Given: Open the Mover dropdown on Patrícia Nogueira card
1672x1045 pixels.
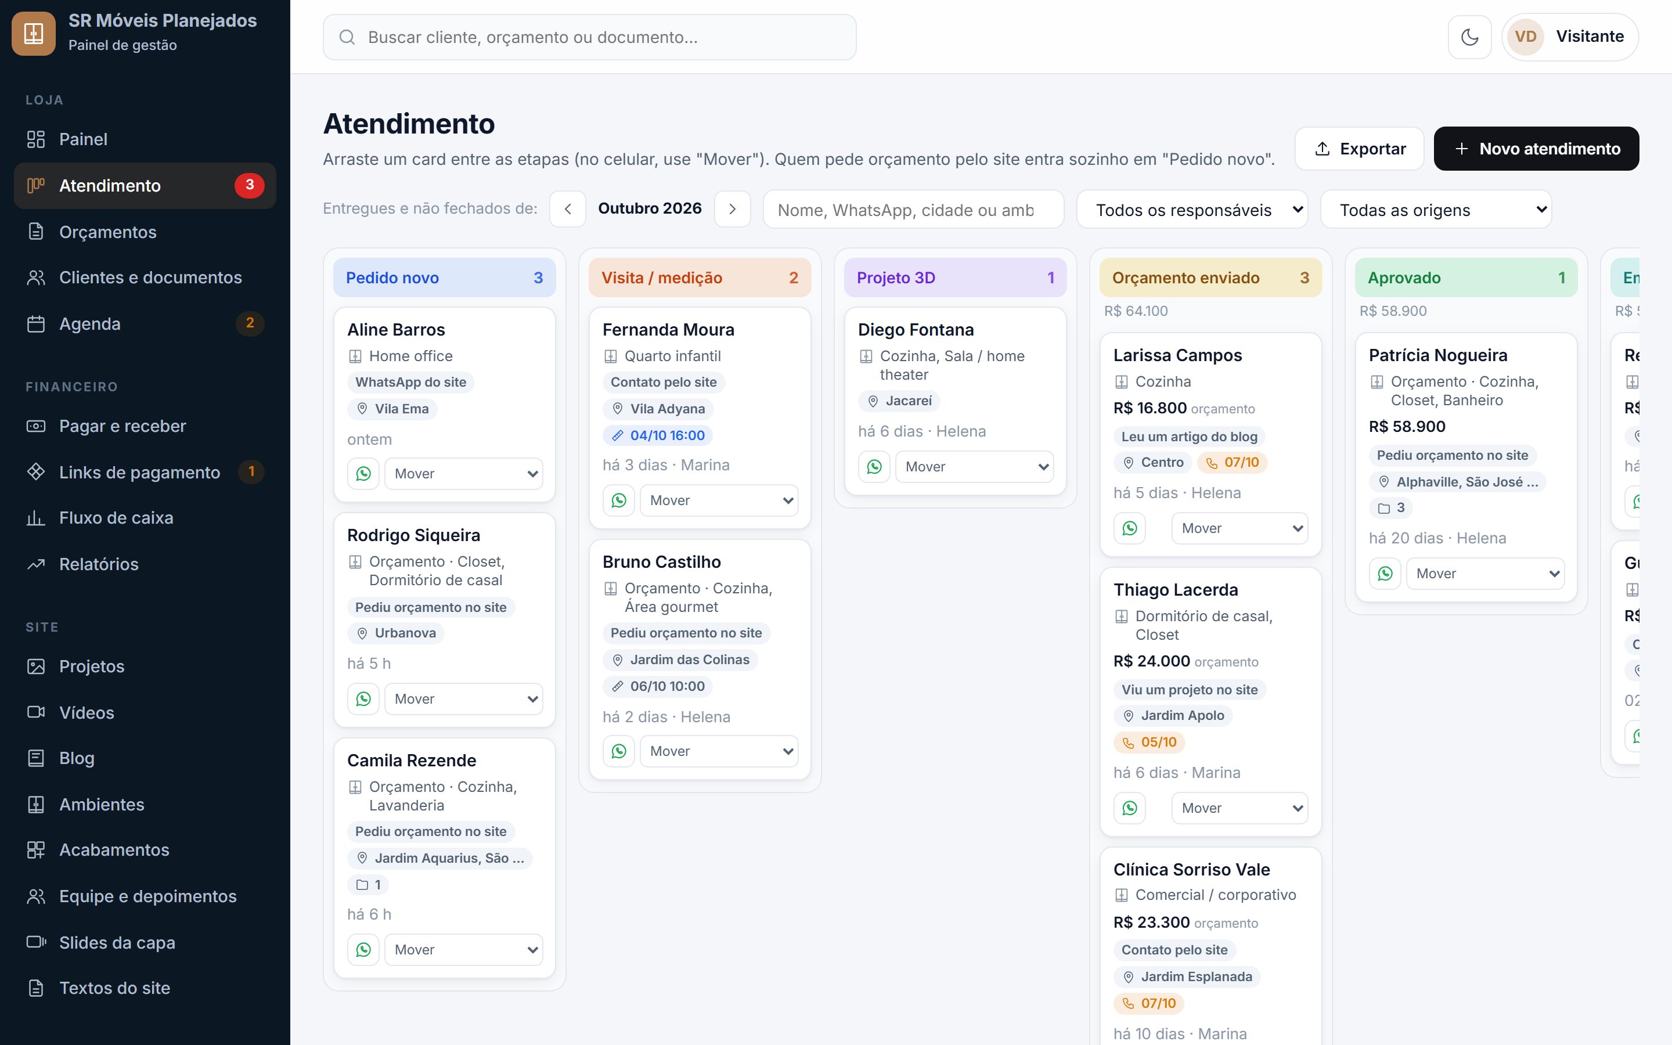Looking at the screenshot, I should tap(1486, 574).
